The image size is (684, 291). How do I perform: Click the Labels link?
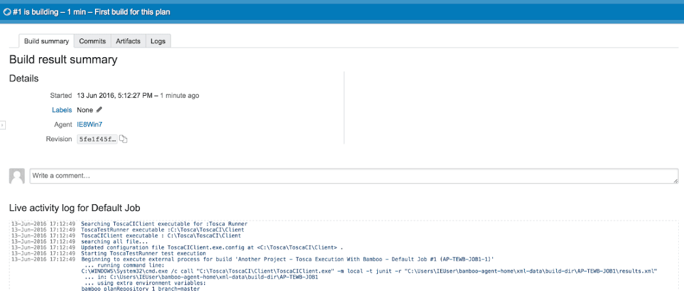[62, 110]
